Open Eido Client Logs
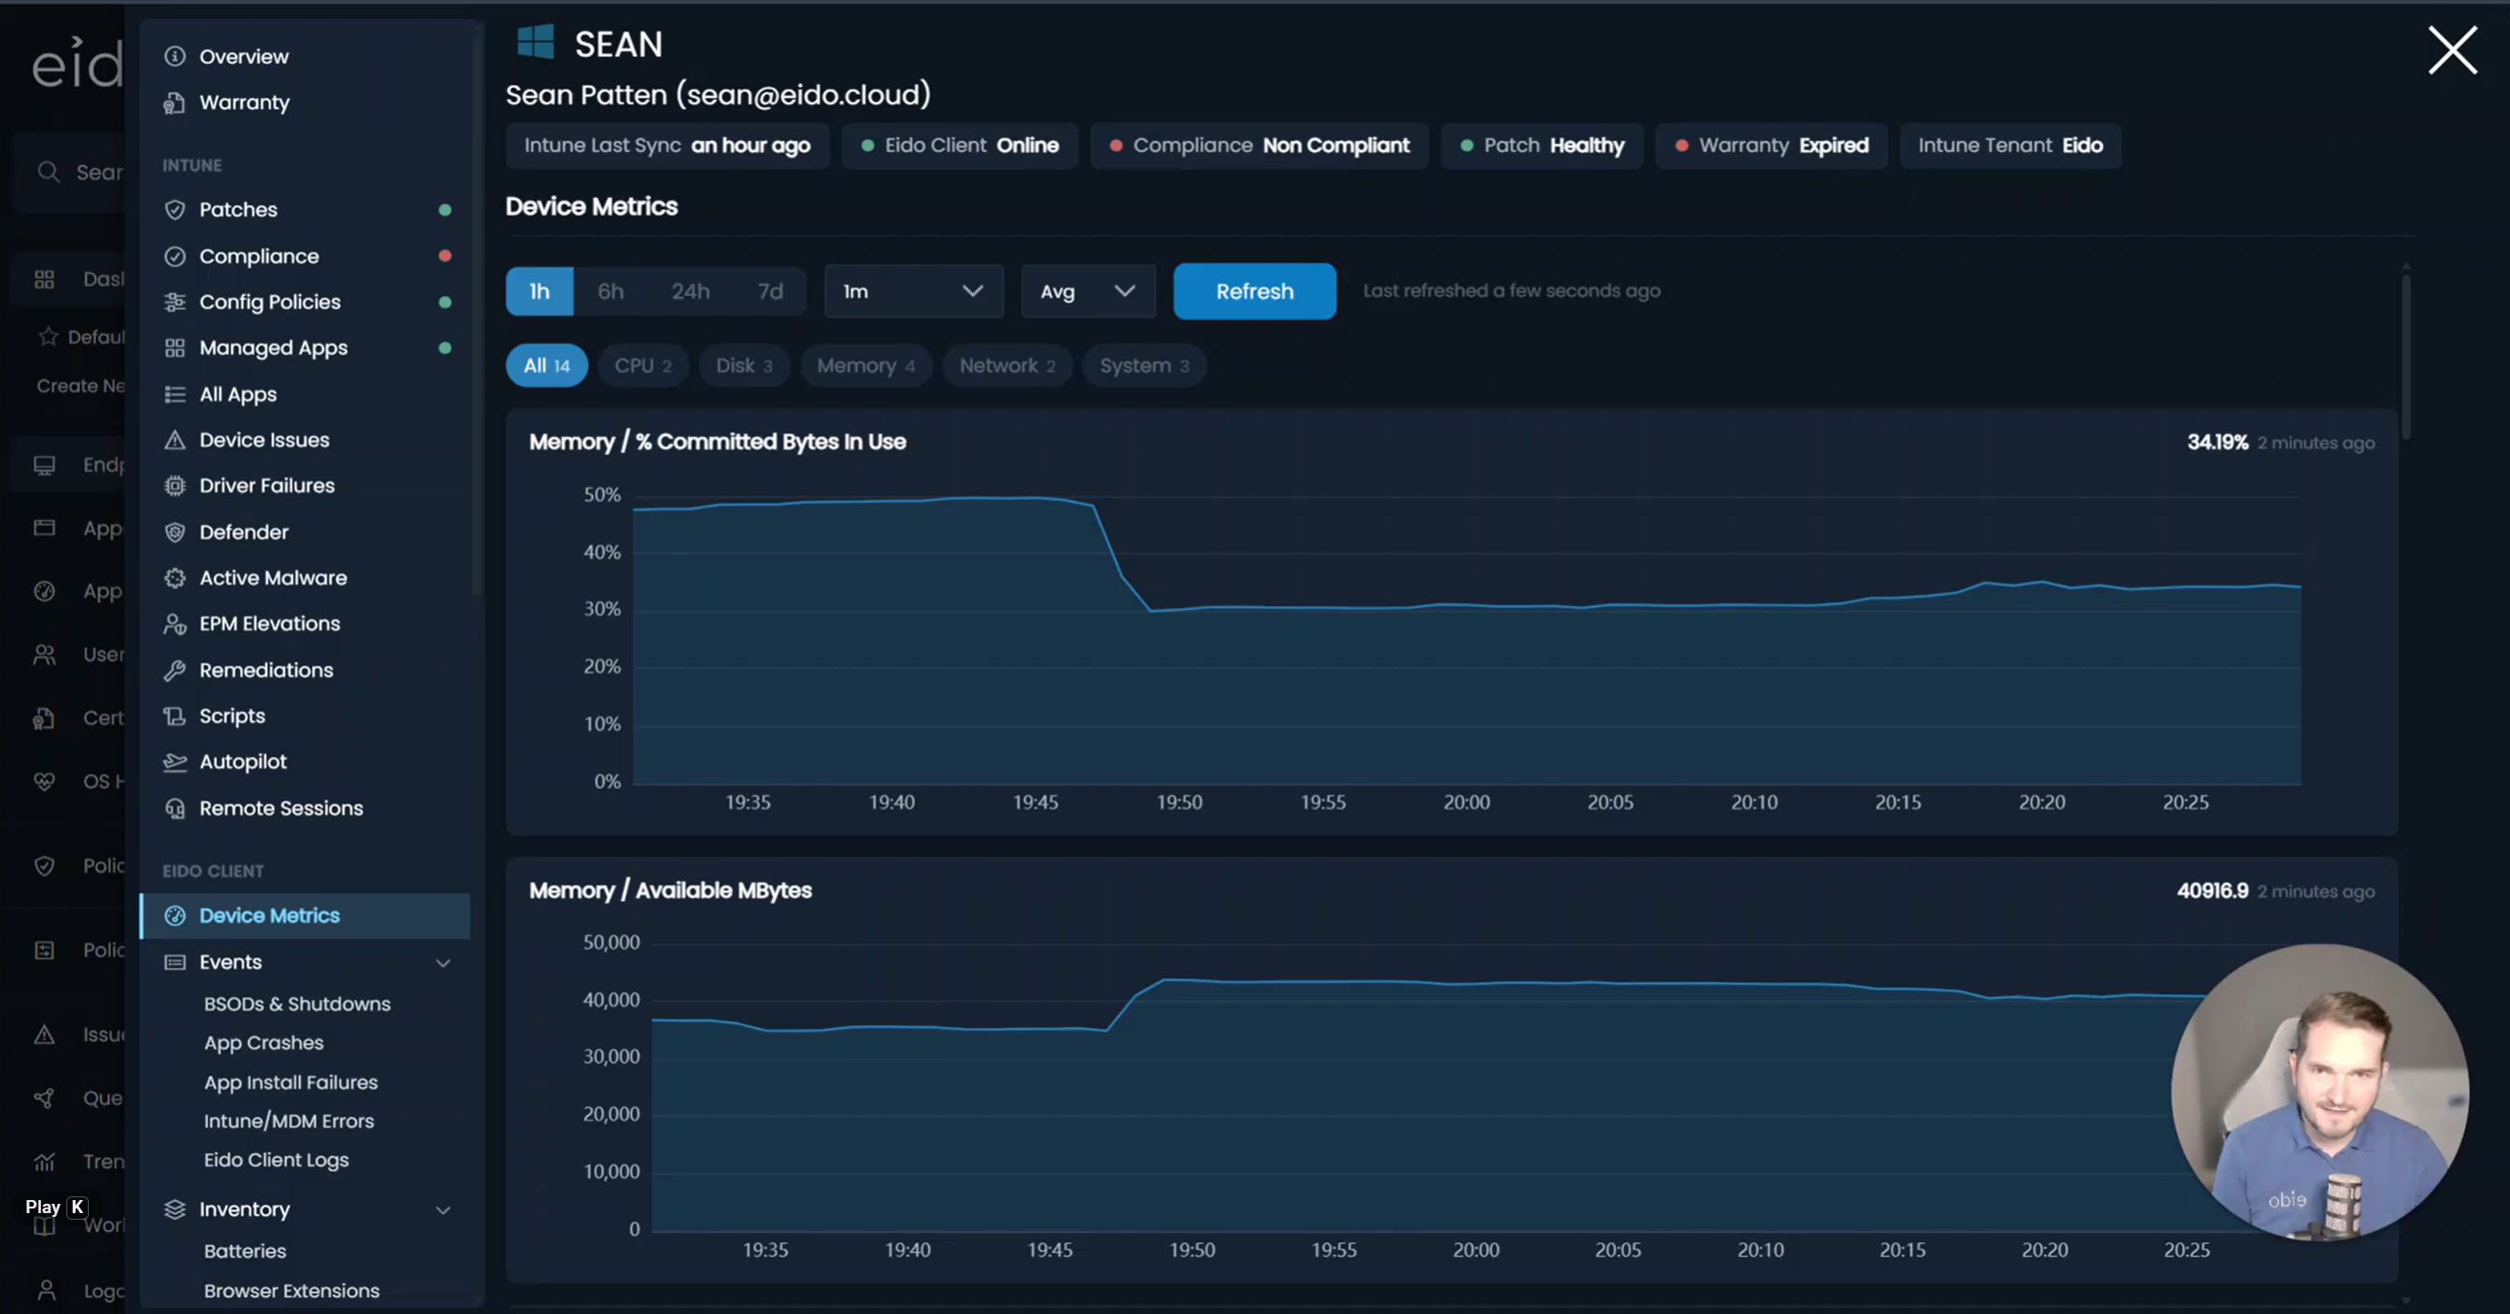Screen dimensions: 2510x1314 pyautogui.click(x=276, y=1160)
